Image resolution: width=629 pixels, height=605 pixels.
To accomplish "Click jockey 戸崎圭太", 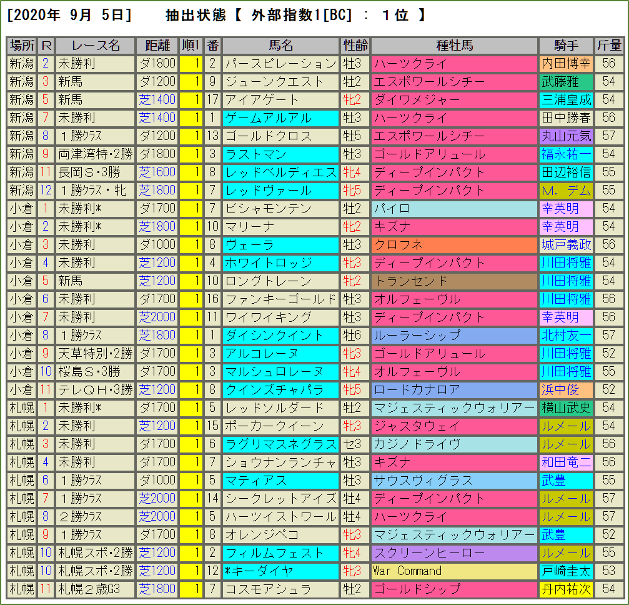I will click(x=566, y=571).
